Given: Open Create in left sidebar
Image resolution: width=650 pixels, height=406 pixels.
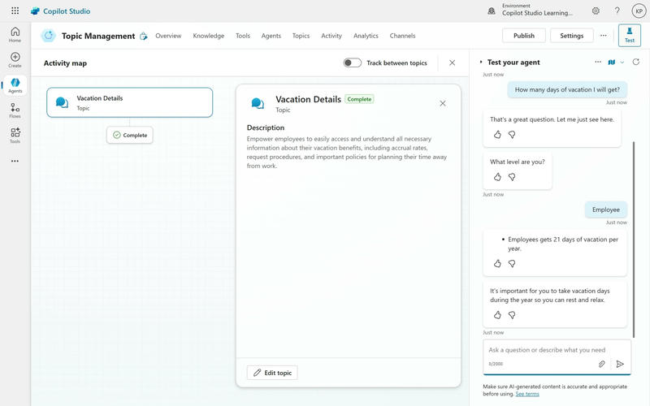Looking at the screenshot, I should pos(15,59).
